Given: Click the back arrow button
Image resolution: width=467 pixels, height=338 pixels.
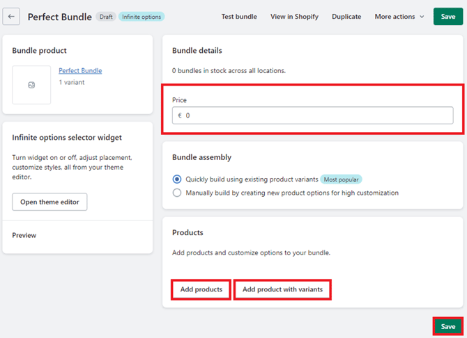Looking at the screenshot, I should (x=12, y=17).
